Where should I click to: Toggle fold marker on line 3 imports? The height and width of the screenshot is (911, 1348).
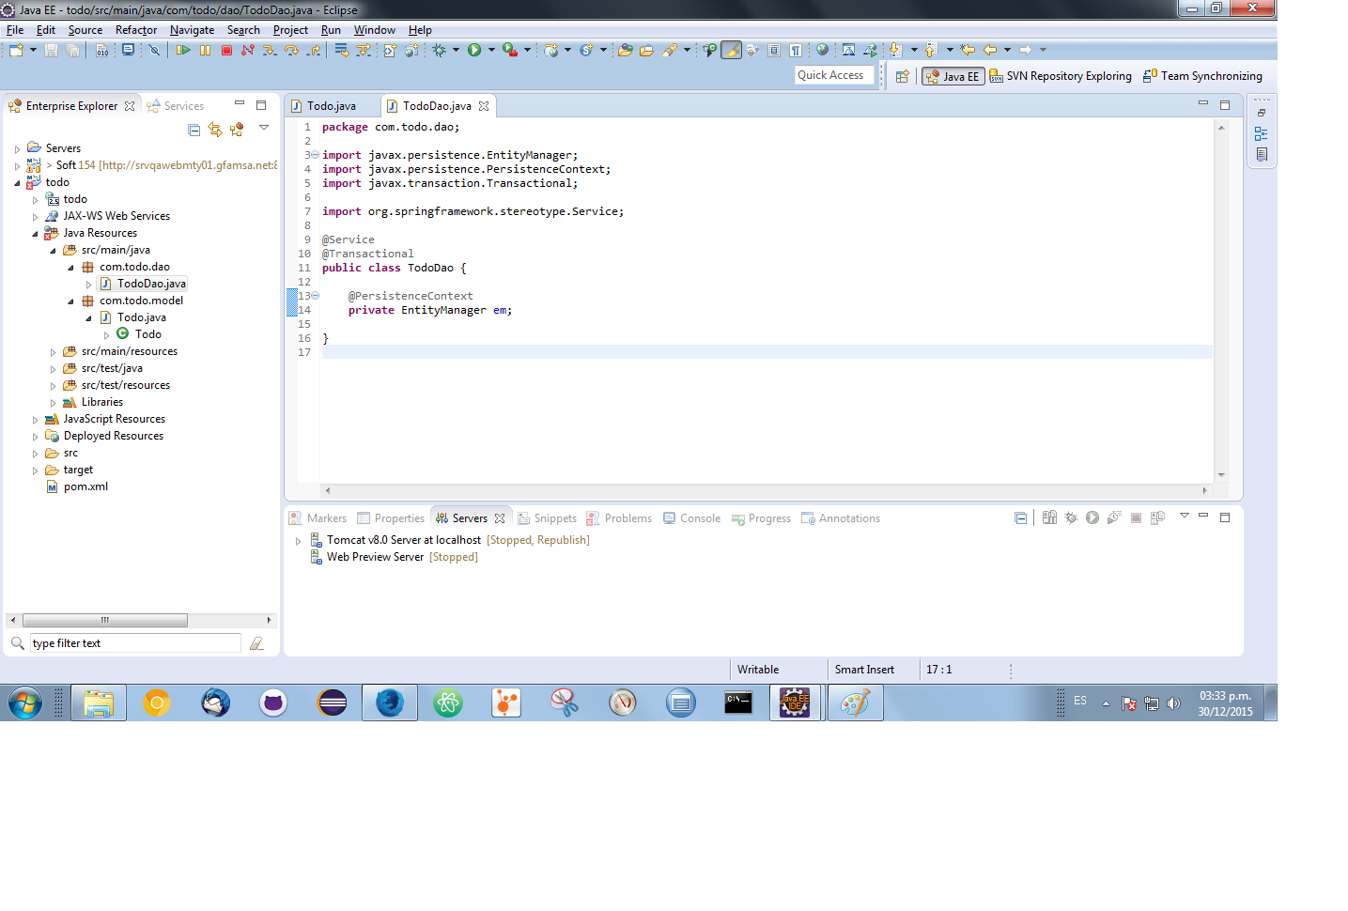315,155
